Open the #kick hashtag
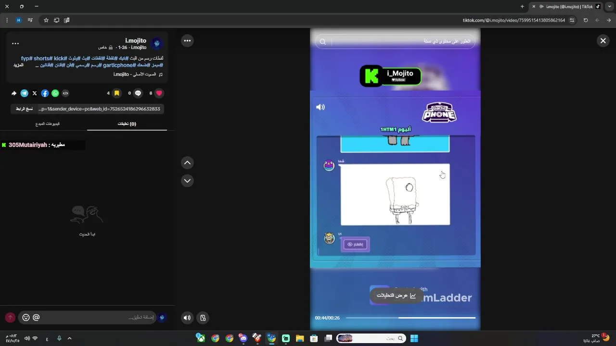Screen dimensions: 616x346 click(x=60, y=59)
